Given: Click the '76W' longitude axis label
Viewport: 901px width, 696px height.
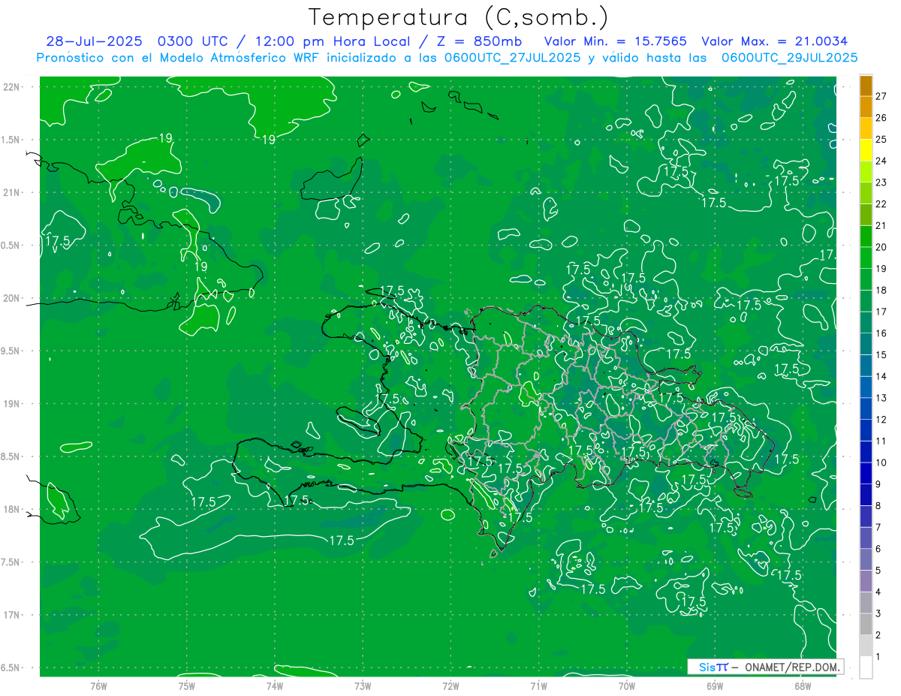Looking at the screenshot, I should coord(98,685).
